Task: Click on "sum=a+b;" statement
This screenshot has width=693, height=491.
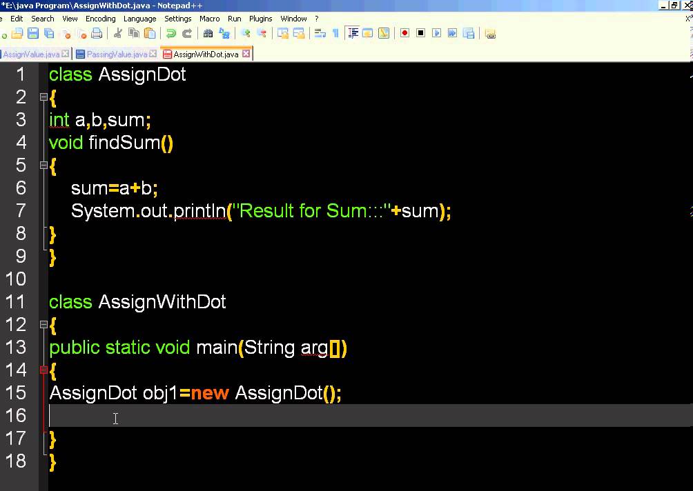Action: click(x=114, y=188)
